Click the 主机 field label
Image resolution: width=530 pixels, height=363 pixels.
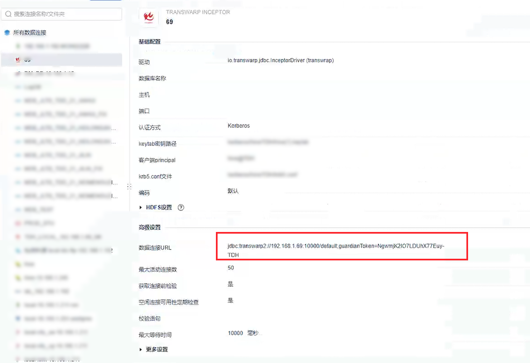[144, 95]
